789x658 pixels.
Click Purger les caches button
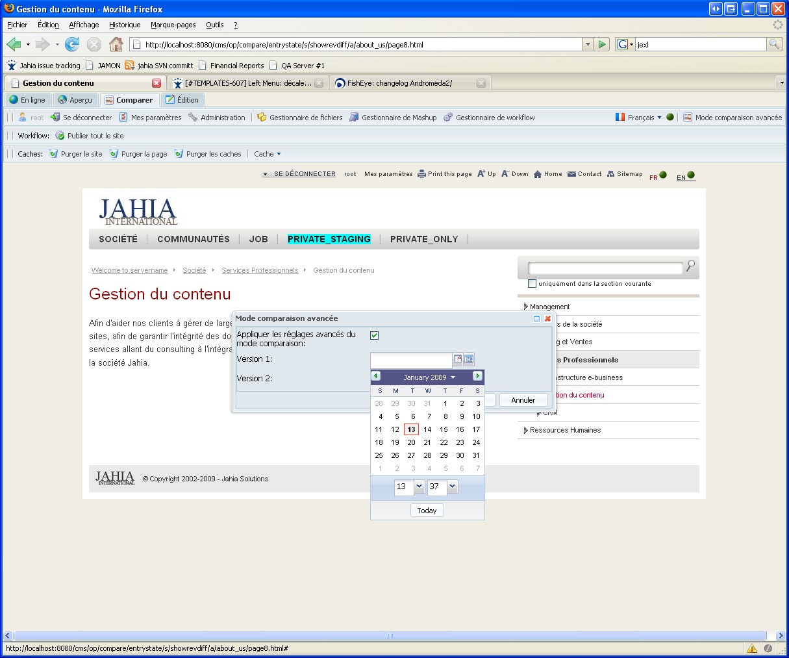coord(208,154)
